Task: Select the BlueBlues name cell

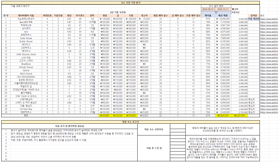Action: click(x=26, y=64)
